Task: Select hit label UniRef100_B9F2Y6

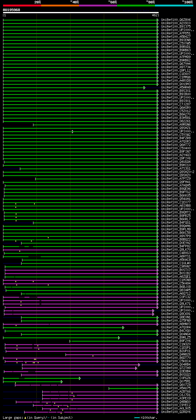Action: coord(176,341)
